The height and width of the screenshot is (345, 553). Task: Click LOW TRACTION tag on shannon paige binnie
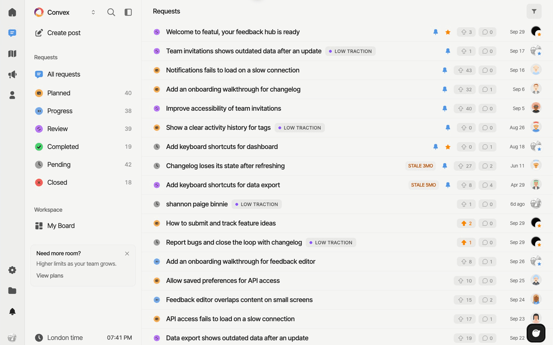[256, 204]
